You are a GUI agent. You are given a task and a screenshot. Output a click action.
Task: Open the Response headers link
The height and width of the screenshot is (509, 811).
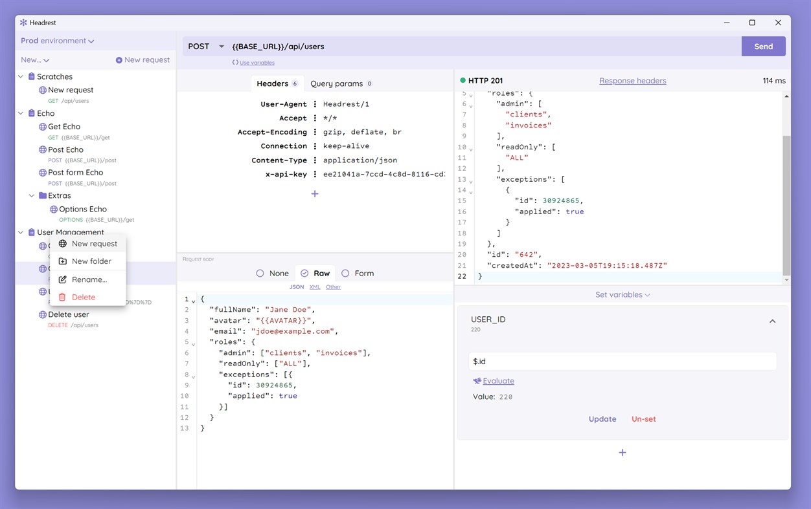coord(633,81)
